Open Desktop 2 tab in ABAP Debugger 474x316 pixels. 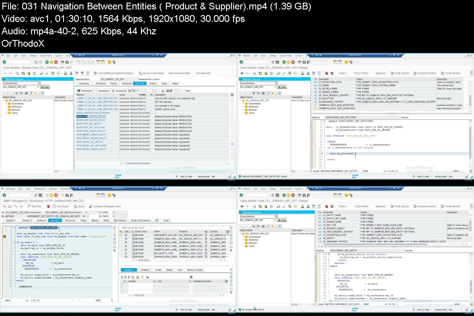click(x=27, y=220)
